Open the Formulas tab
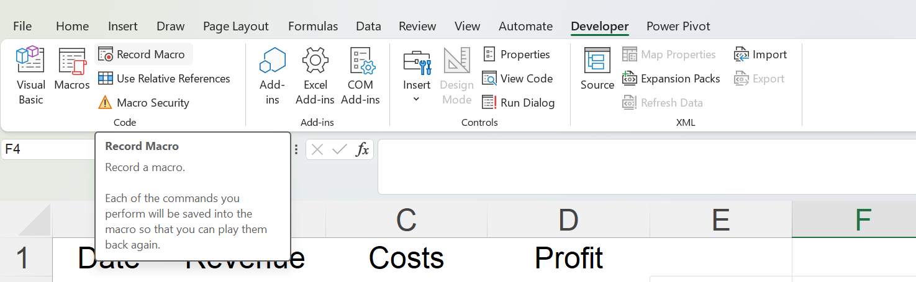Image resolution: width=916 pixels, height=282 pixels. point(313,26)
